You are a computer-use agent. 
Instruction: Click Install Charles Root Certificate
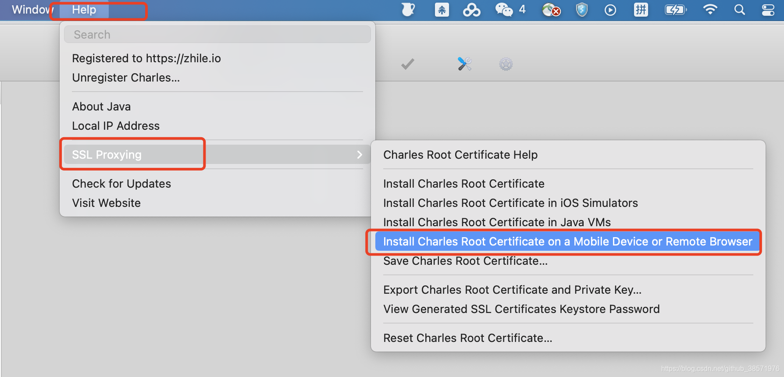(464, 184)
